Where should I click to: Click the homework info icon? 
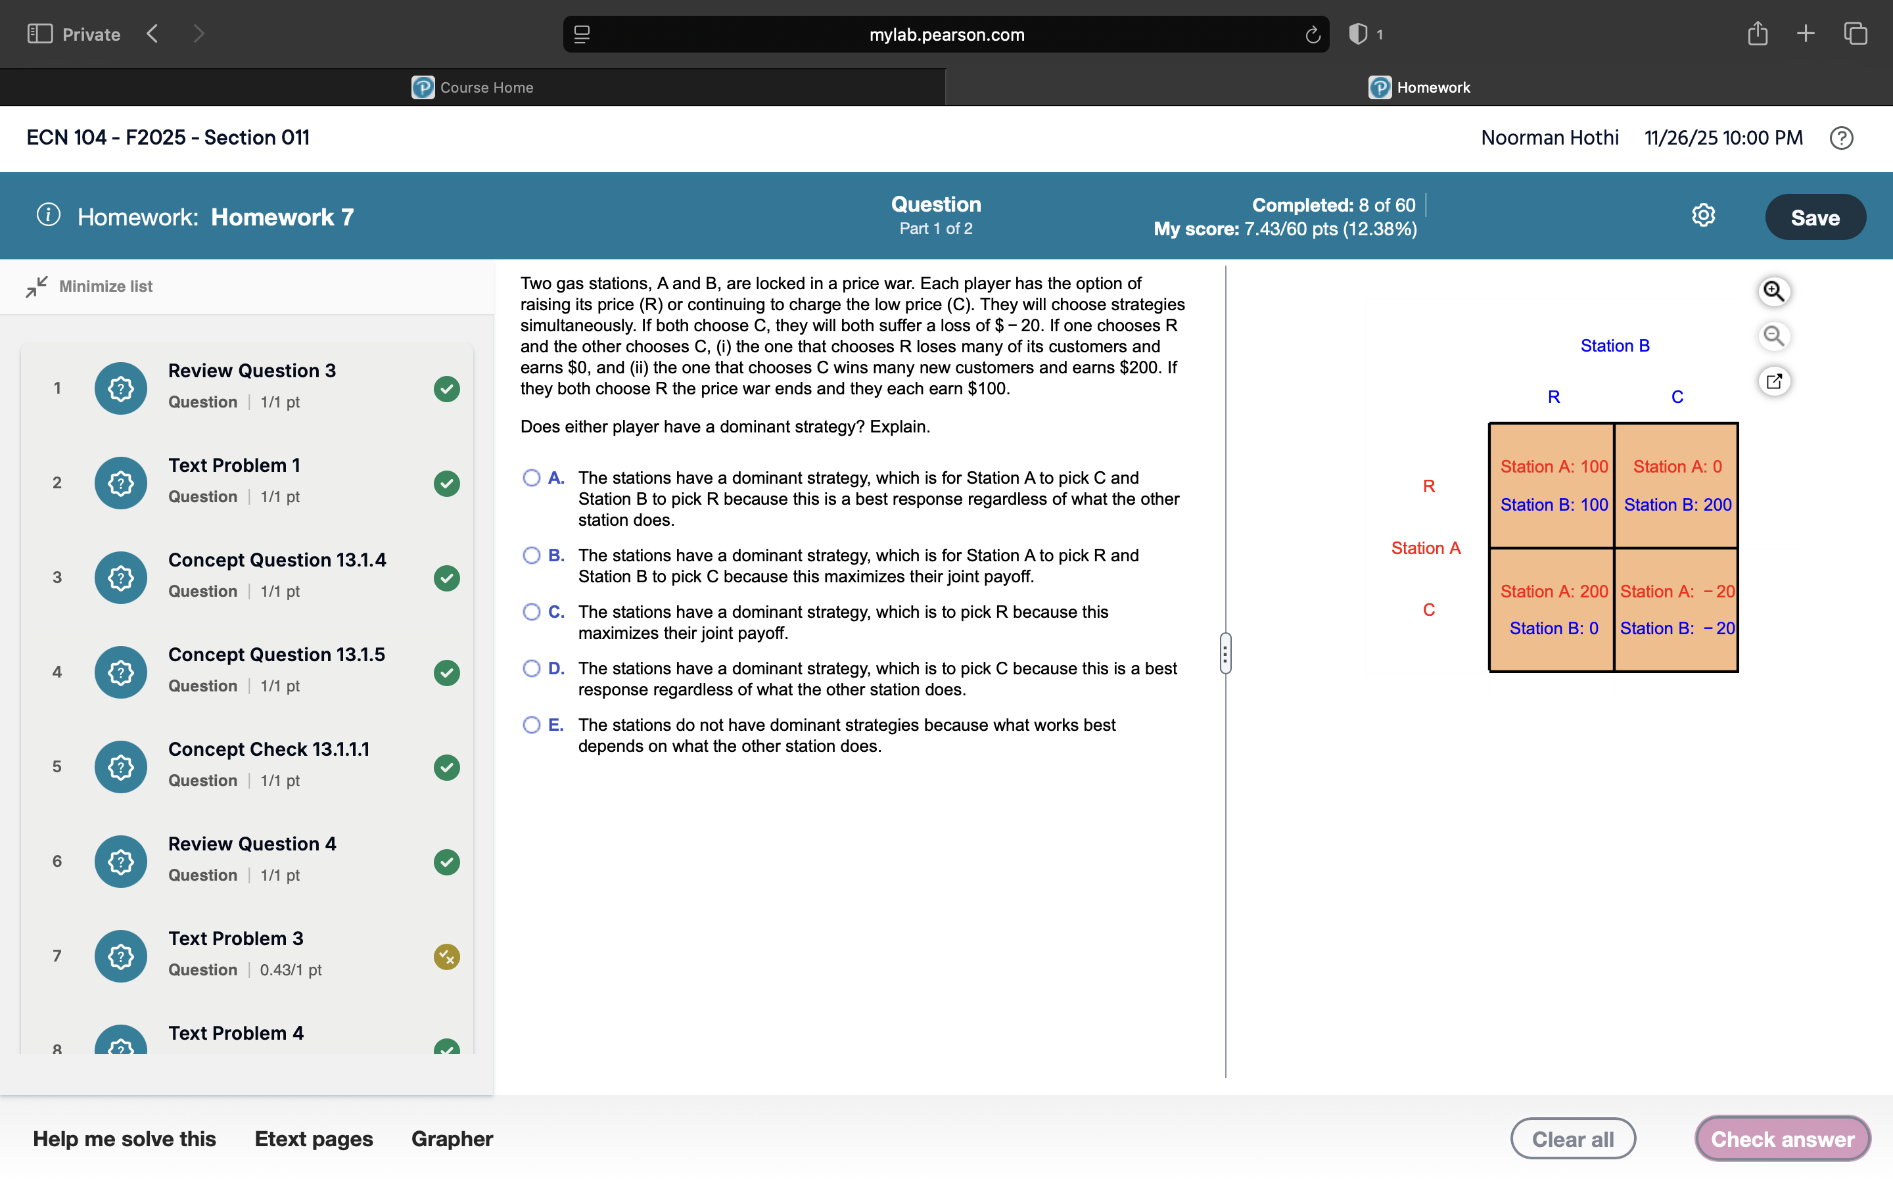pos(49,215)
